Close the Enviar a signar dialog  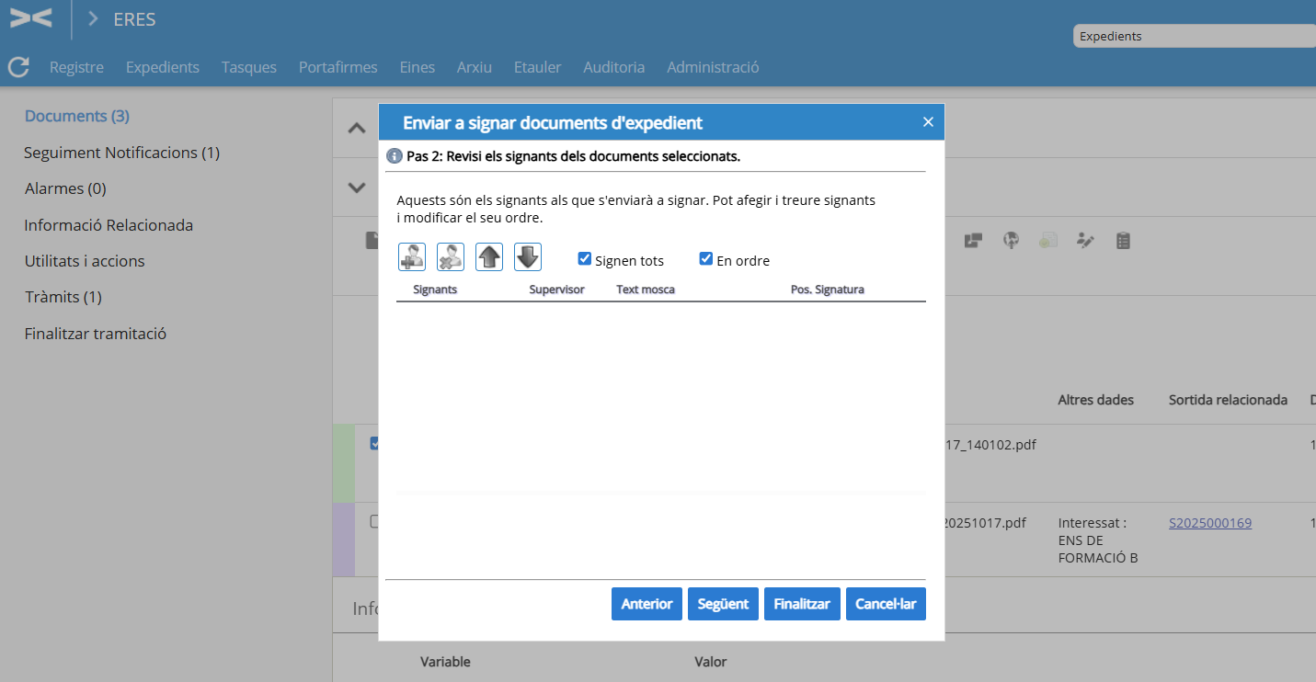928,122
